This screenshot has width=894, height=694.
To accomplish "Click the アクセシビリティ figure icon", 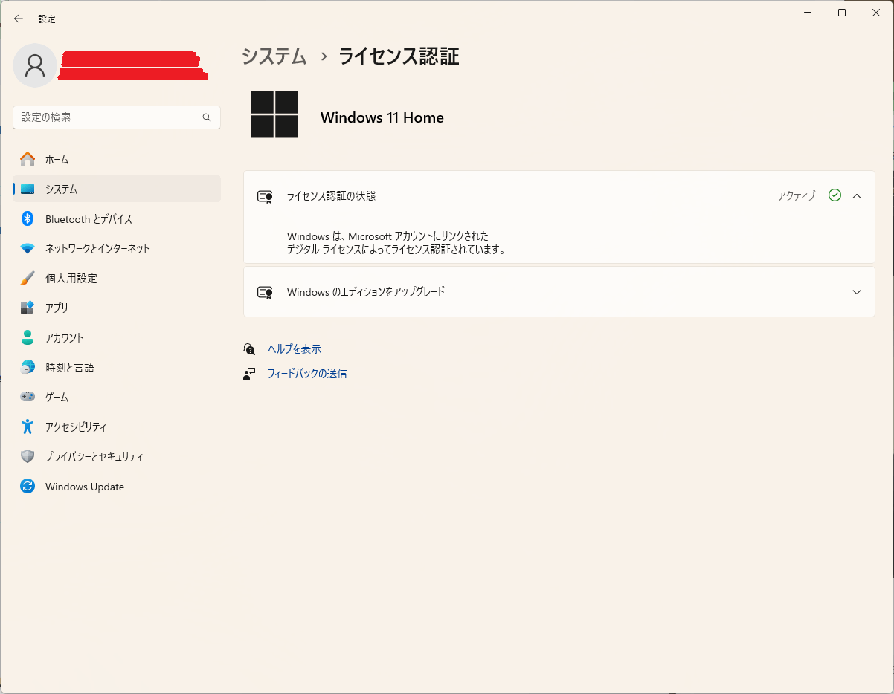I will [28, 427].
